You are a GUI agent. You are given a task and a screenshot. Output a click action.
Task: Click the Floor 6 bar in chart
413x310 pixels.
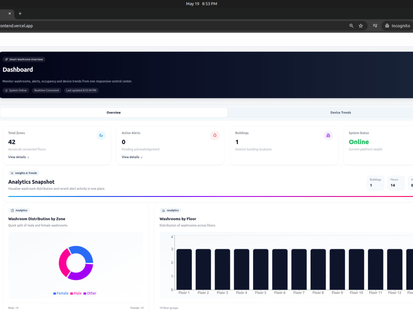pos(280,269)
